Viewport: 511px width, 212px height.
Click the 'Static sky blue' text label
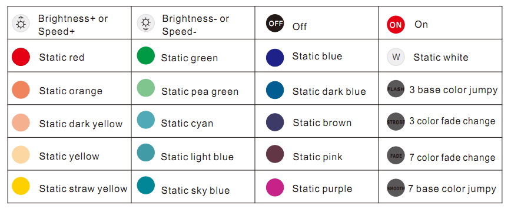[x=195, y=190]
